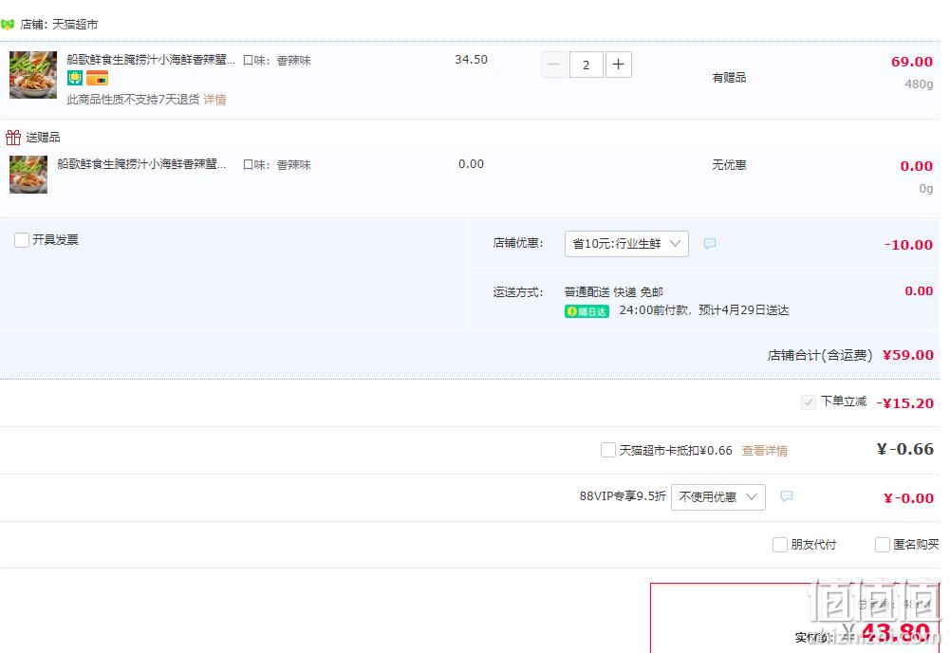This screenshot has height=653, width=950.
Task: Click the orange card badge under product title
Action: (97, 78)
